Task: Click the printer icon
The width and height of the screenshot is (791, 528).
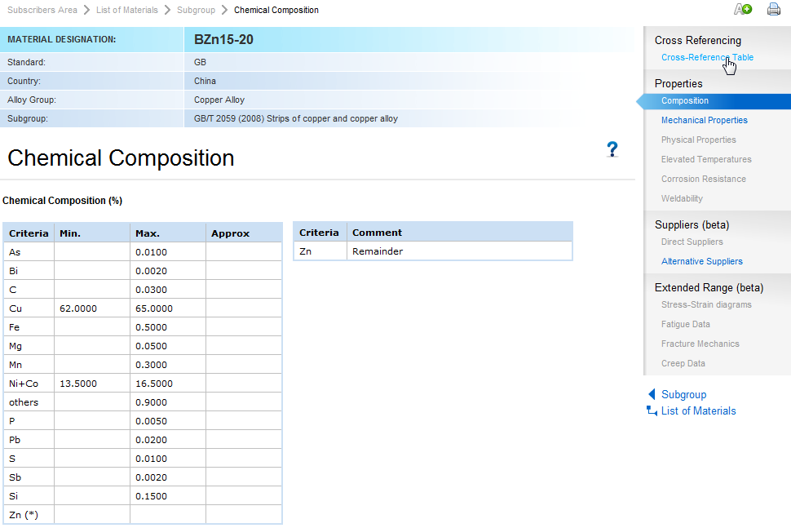Action: (773, 10)
